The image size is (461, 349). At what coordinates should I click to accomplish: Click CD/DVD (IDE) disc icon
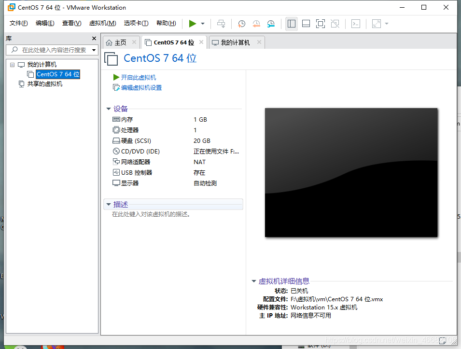(116, 151)
